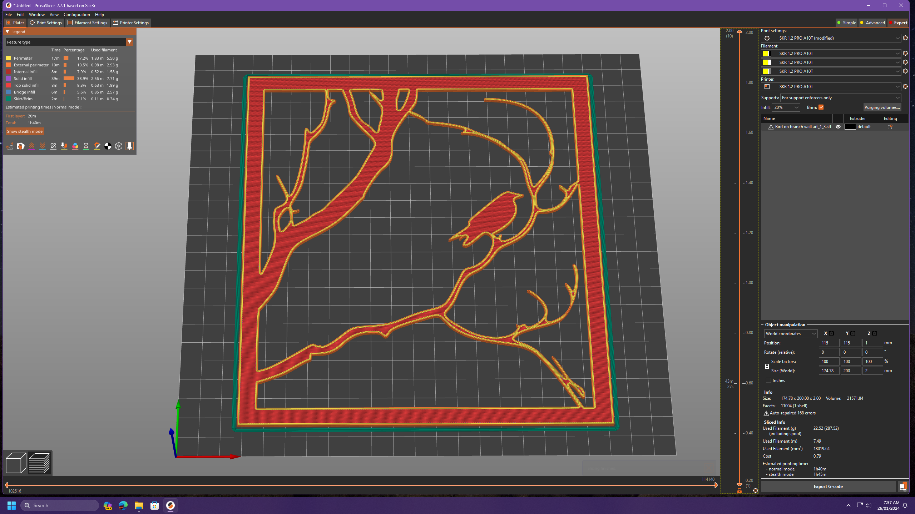Toggle retractions display icon in legend
This screenshot has width=915, height=514.
tap(31, 146)
